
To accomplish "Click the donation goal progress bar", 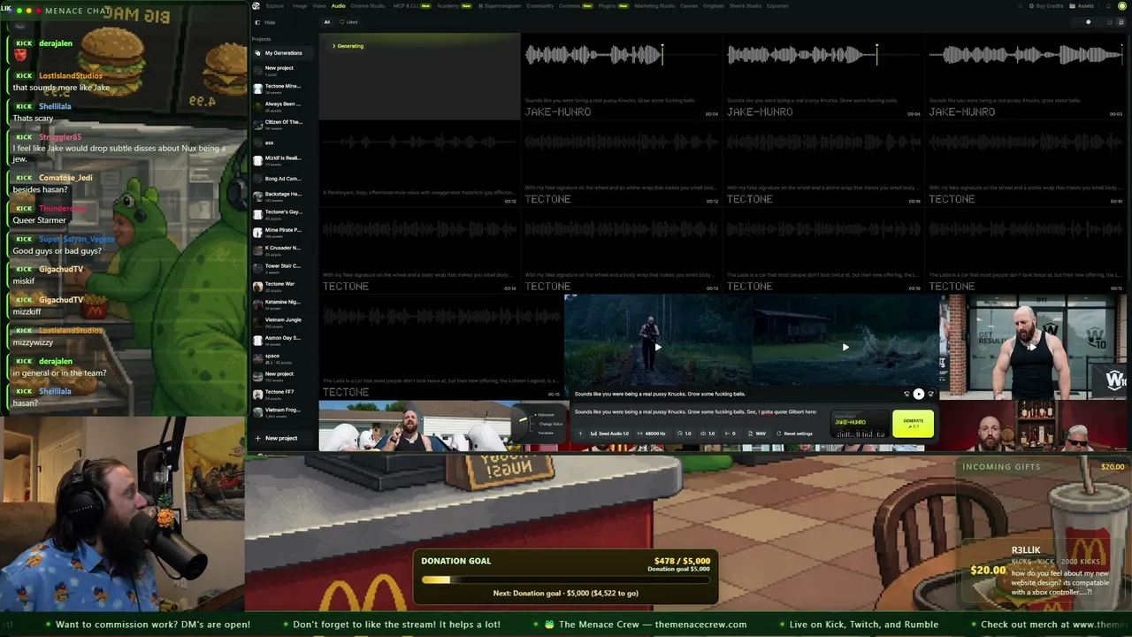I will pos(565,580).
